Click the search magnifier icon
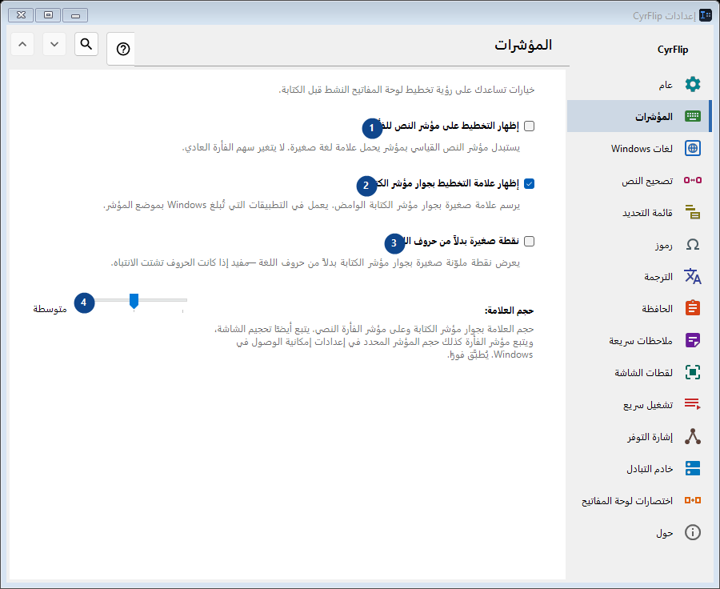This screenshot has width=720, height=589. 86,44
